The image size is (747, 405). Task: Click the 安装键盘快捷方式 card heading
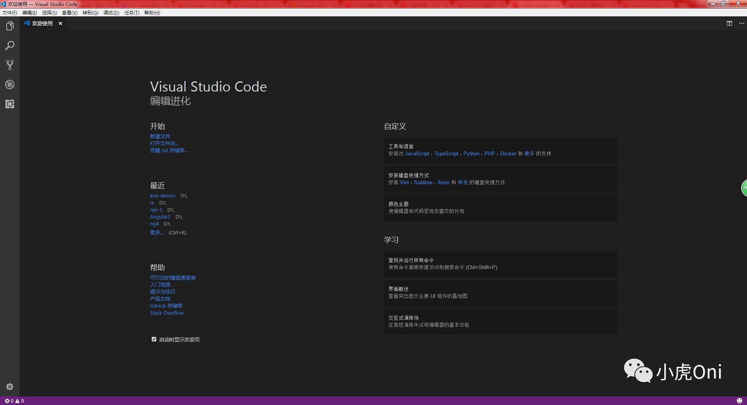point(408,175)
